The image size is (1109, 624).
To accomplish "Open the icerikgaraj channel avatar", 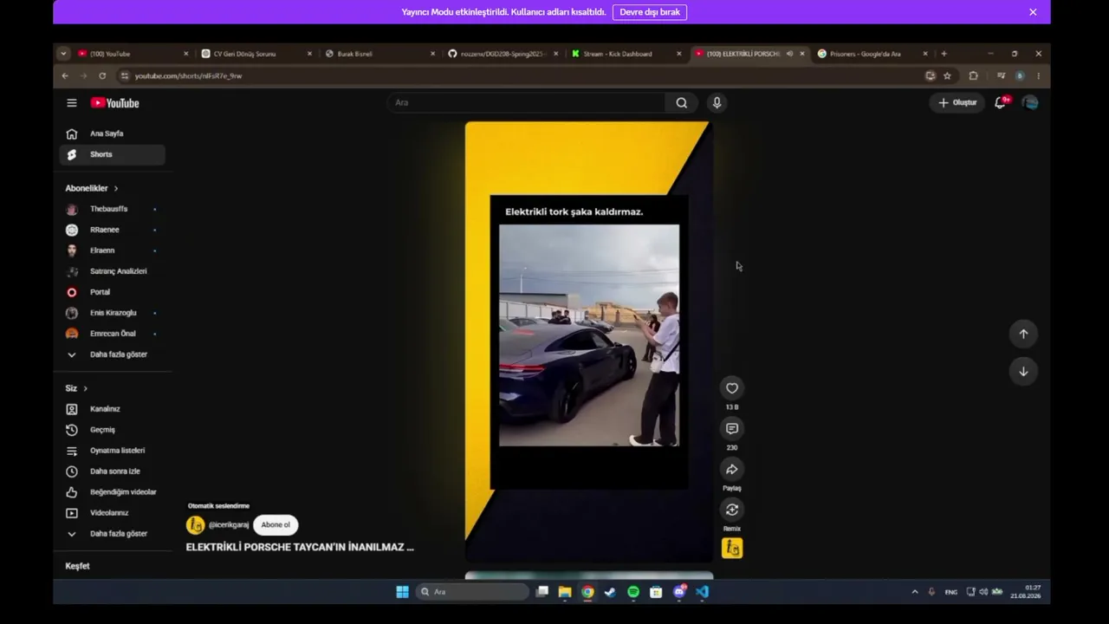I will tap(196, 525).
